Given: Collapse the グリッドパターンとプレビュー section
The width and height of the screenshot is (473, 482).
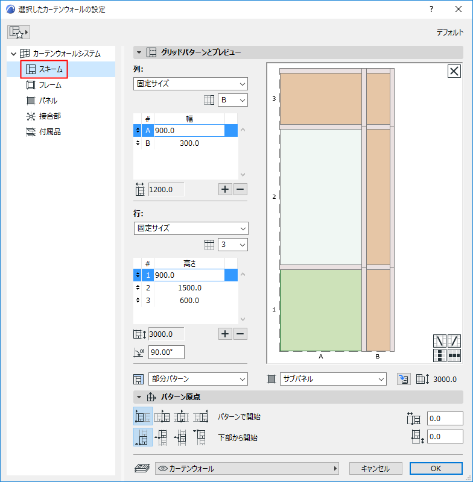Looking at the screenshot, I should click(x=139, y=52).
